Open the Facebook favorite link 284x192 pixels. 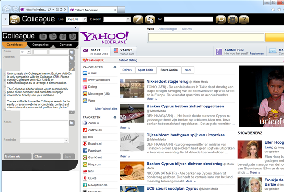click(95, 150)
